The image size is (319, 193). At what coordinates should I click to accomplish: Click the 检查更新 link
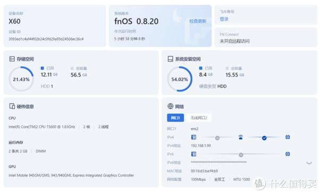198,21
